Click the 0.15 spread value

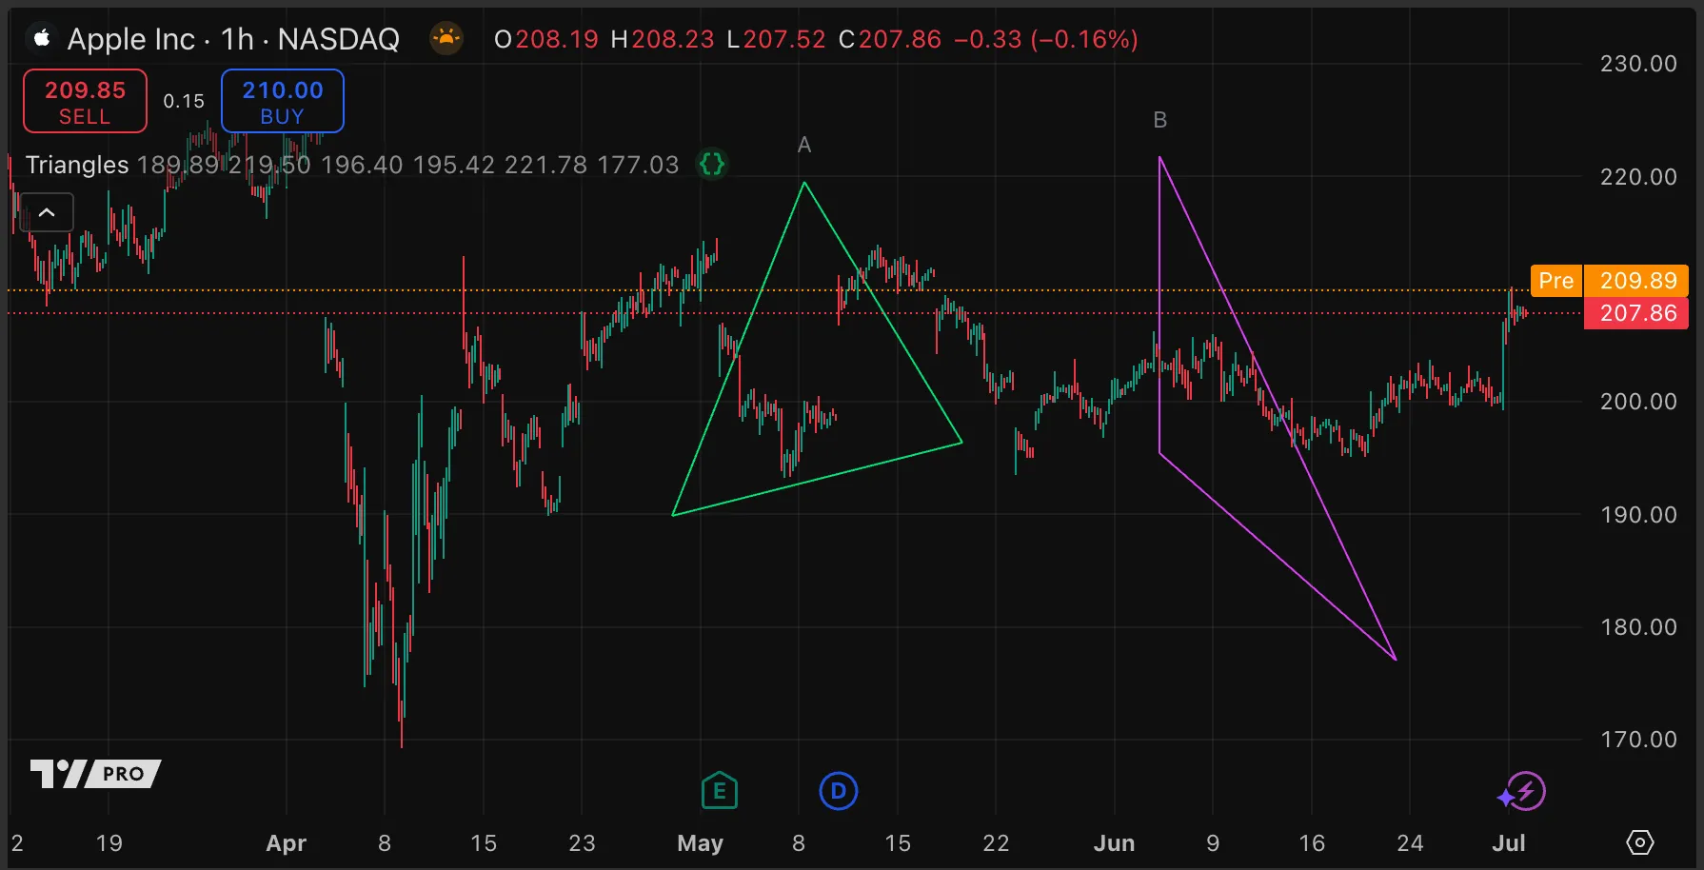point(184,101)
